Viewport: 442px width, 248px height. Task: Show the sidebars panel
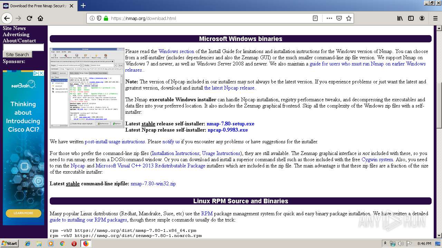411,18
